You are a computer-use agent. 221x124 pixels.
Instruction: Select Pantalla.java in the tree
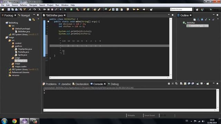pos(22,52)
